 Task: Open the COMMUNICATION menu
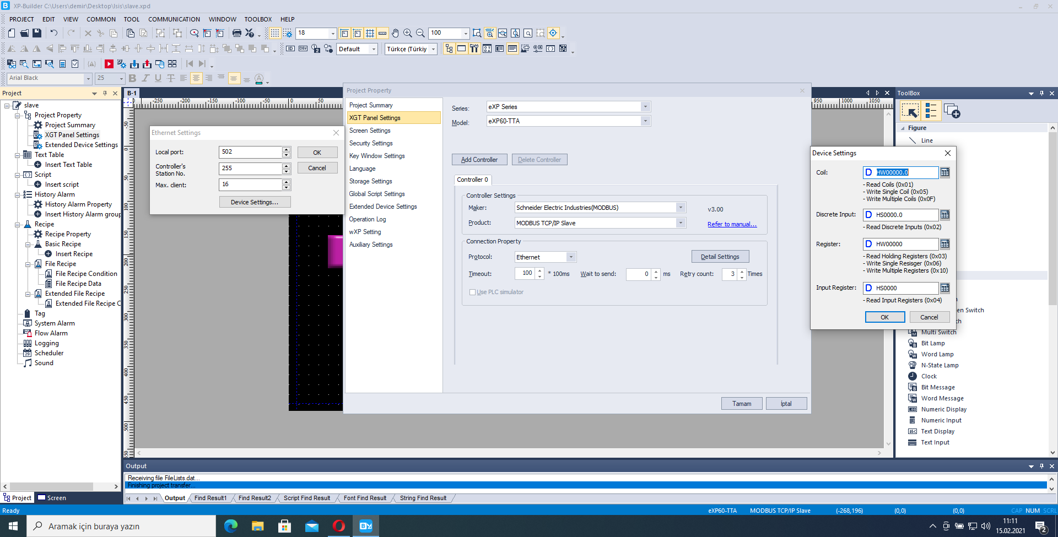(x=174, y=19)
